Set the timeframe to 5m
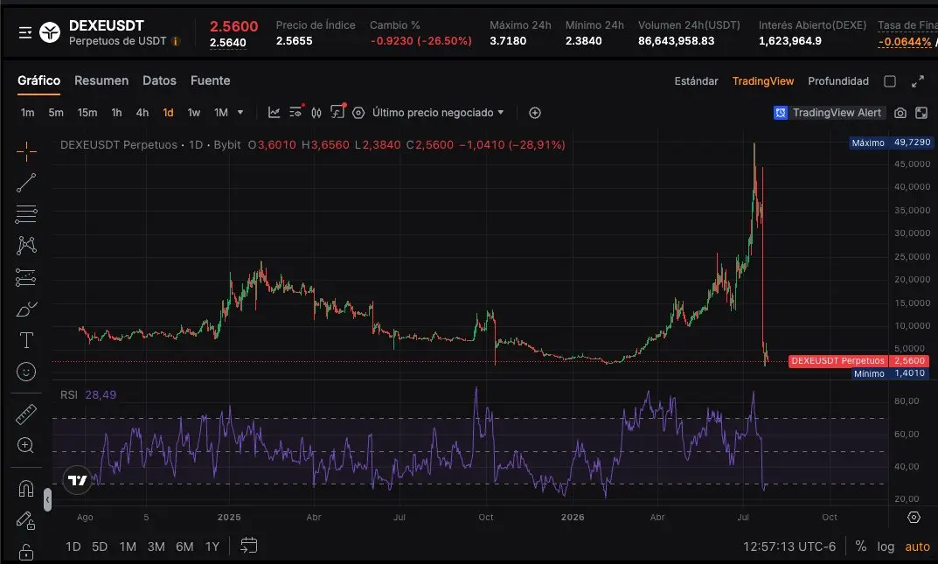The height and width of the screenshot is (564, 938). point(56,113)
